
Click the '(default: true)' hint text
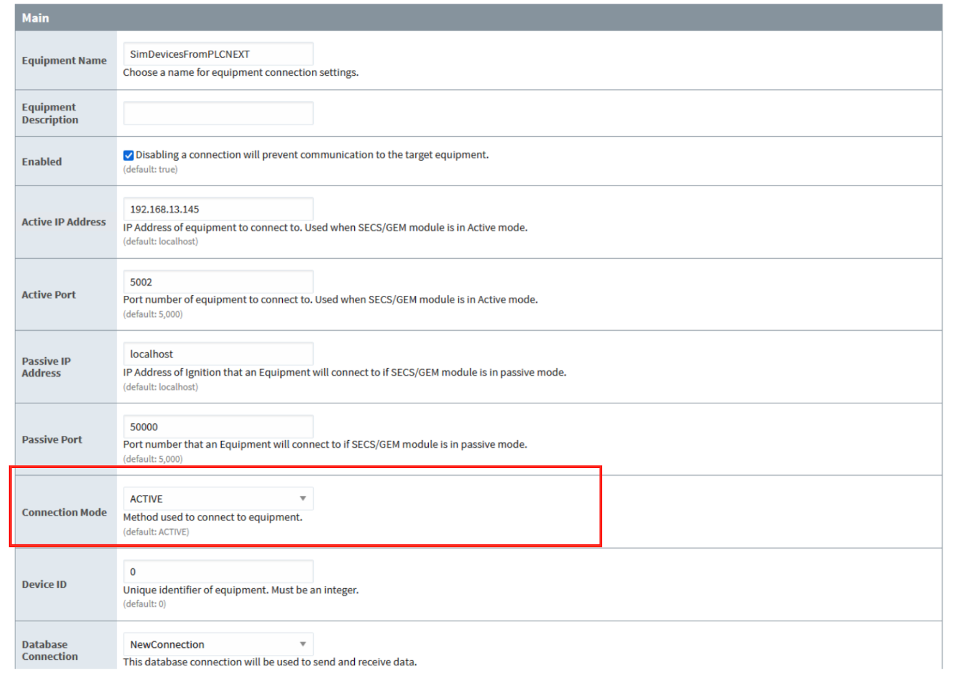[x=150, y=169]
